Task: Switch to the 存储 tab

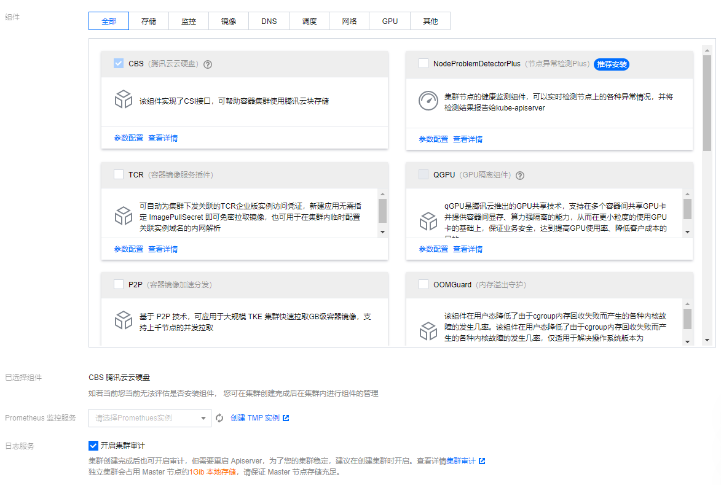Action: coord(149,21)
